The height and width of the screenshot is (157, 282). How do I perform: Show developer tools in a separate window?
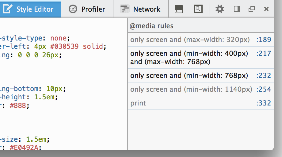coord(252,9)
